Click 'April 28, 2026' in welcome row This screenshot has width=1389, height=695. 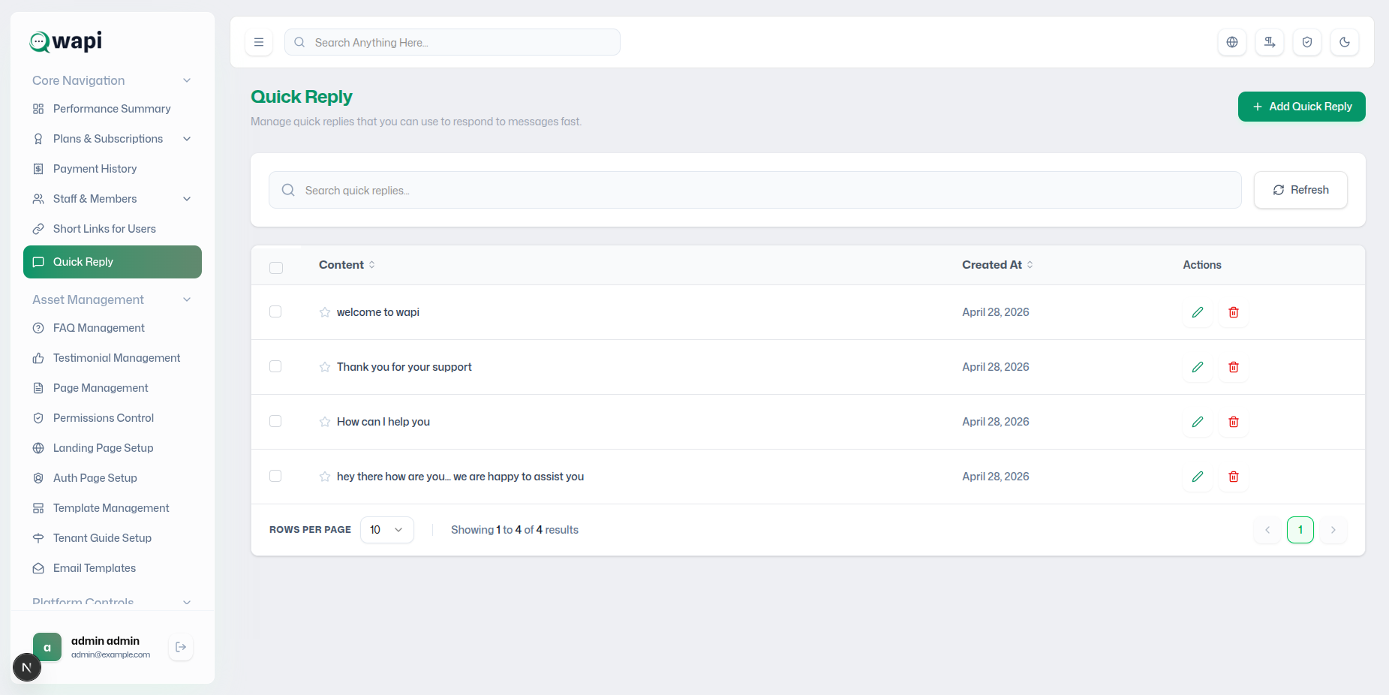[995, 312]
